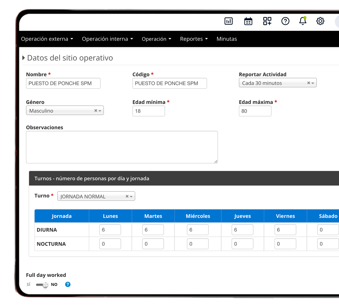Open the Operación interna menu
This screenshot has width=339, height=307.
(107, 39)
